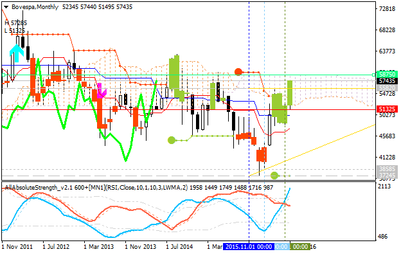Click the 1 Jul 2012 date on time axis
Screen dimensions: 401x254
[x=56, y=247]
